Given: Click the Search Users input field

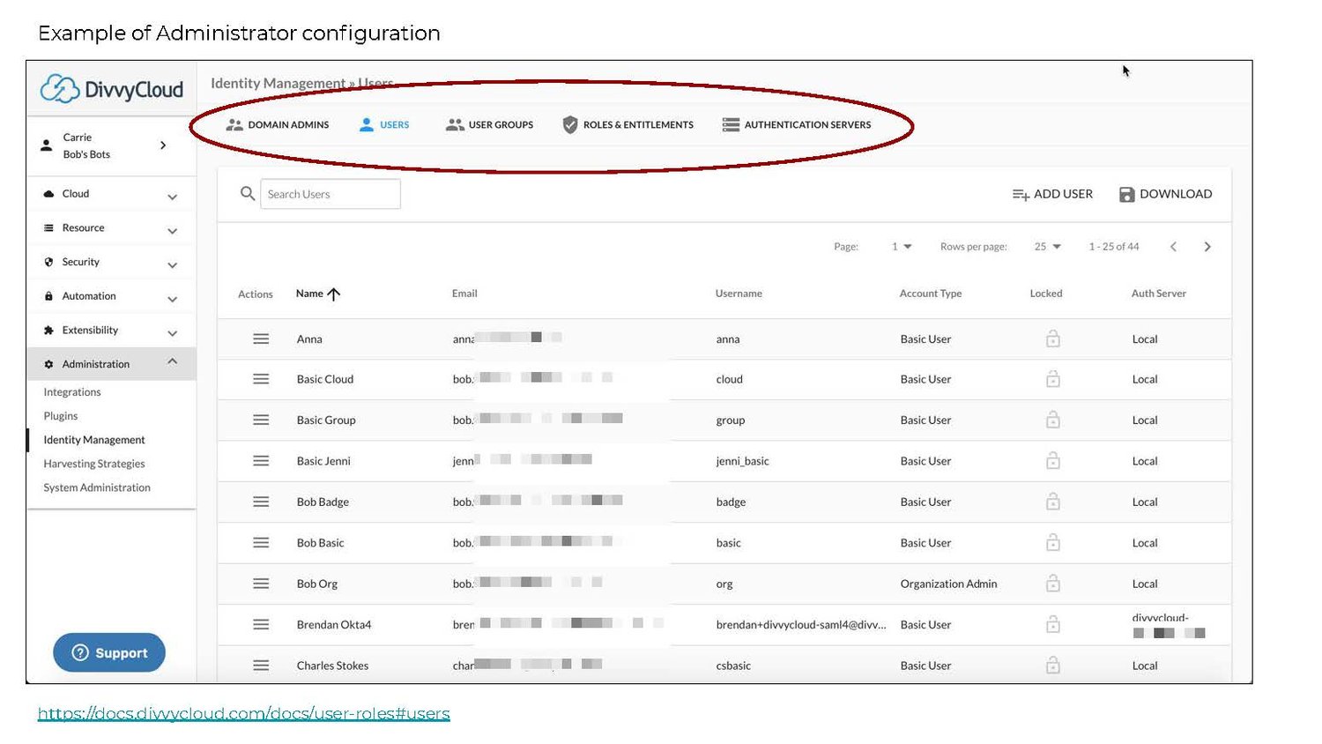Looking at the screenshot, I should click(x=330, y=194).
